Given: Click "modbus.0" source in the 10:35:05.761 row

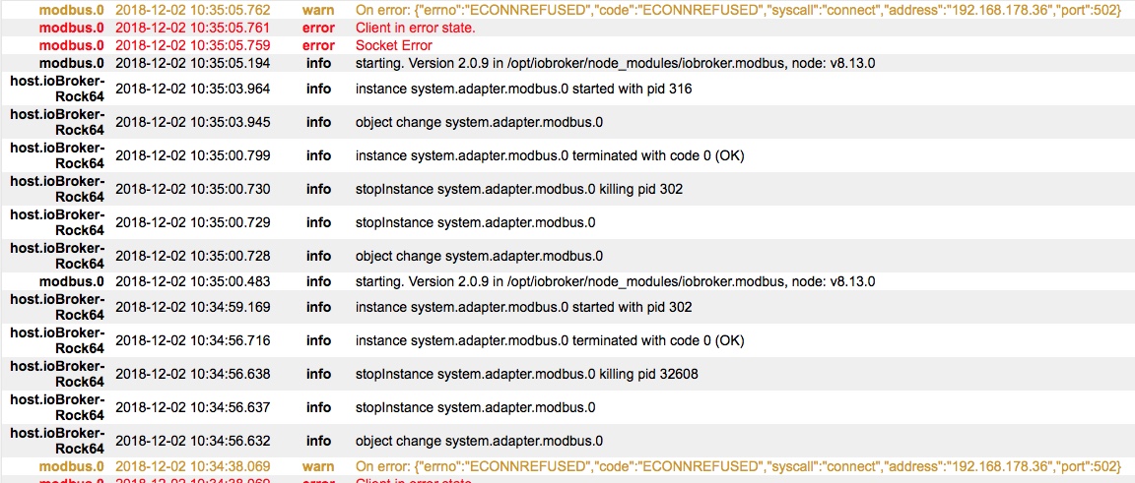Looking at the screenshot, I should click(x=71, y=28).
